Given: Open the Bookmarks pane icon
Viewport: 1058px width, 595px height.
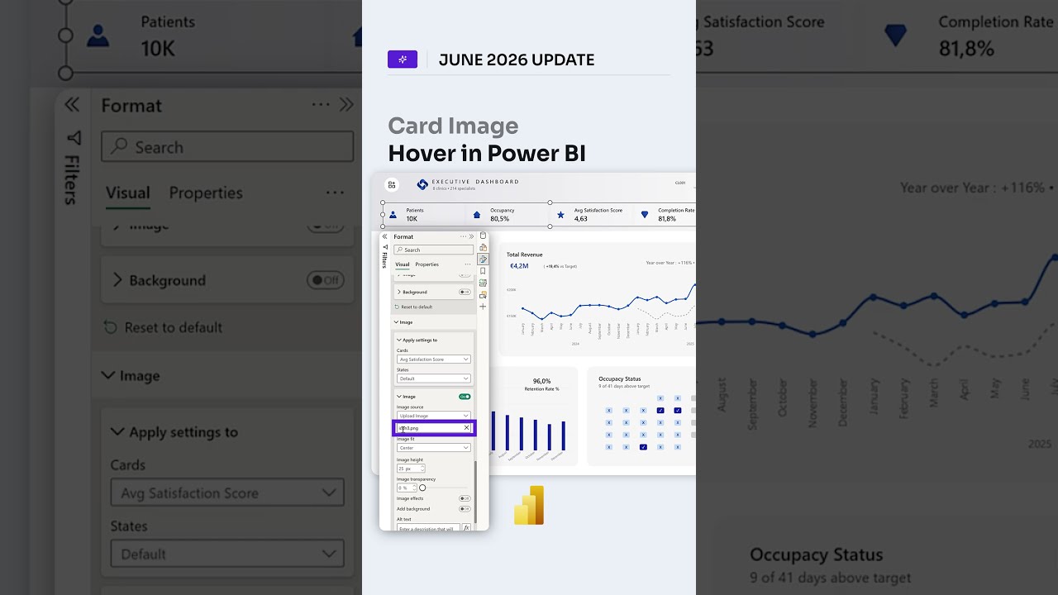Looking at the screenshot, I should (x=483, y=271).
